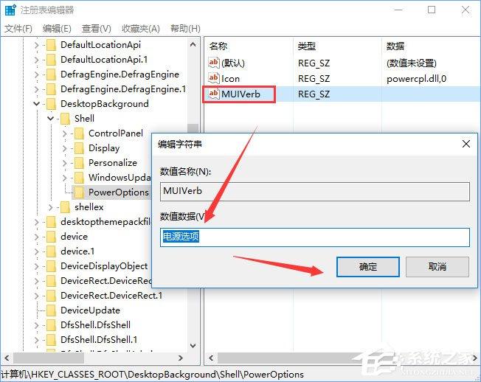The height and width of the screenshot is (382, 481).
Task: Expand the shellex tree node
Action: click(51, 207)
